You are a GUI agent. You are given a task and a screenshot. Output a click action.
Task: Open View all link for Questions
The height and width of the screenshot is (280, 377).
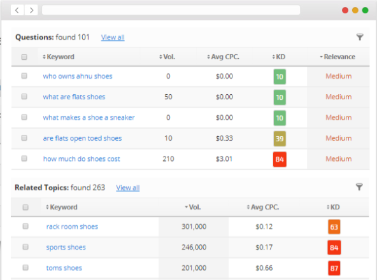tap(113, 38)
